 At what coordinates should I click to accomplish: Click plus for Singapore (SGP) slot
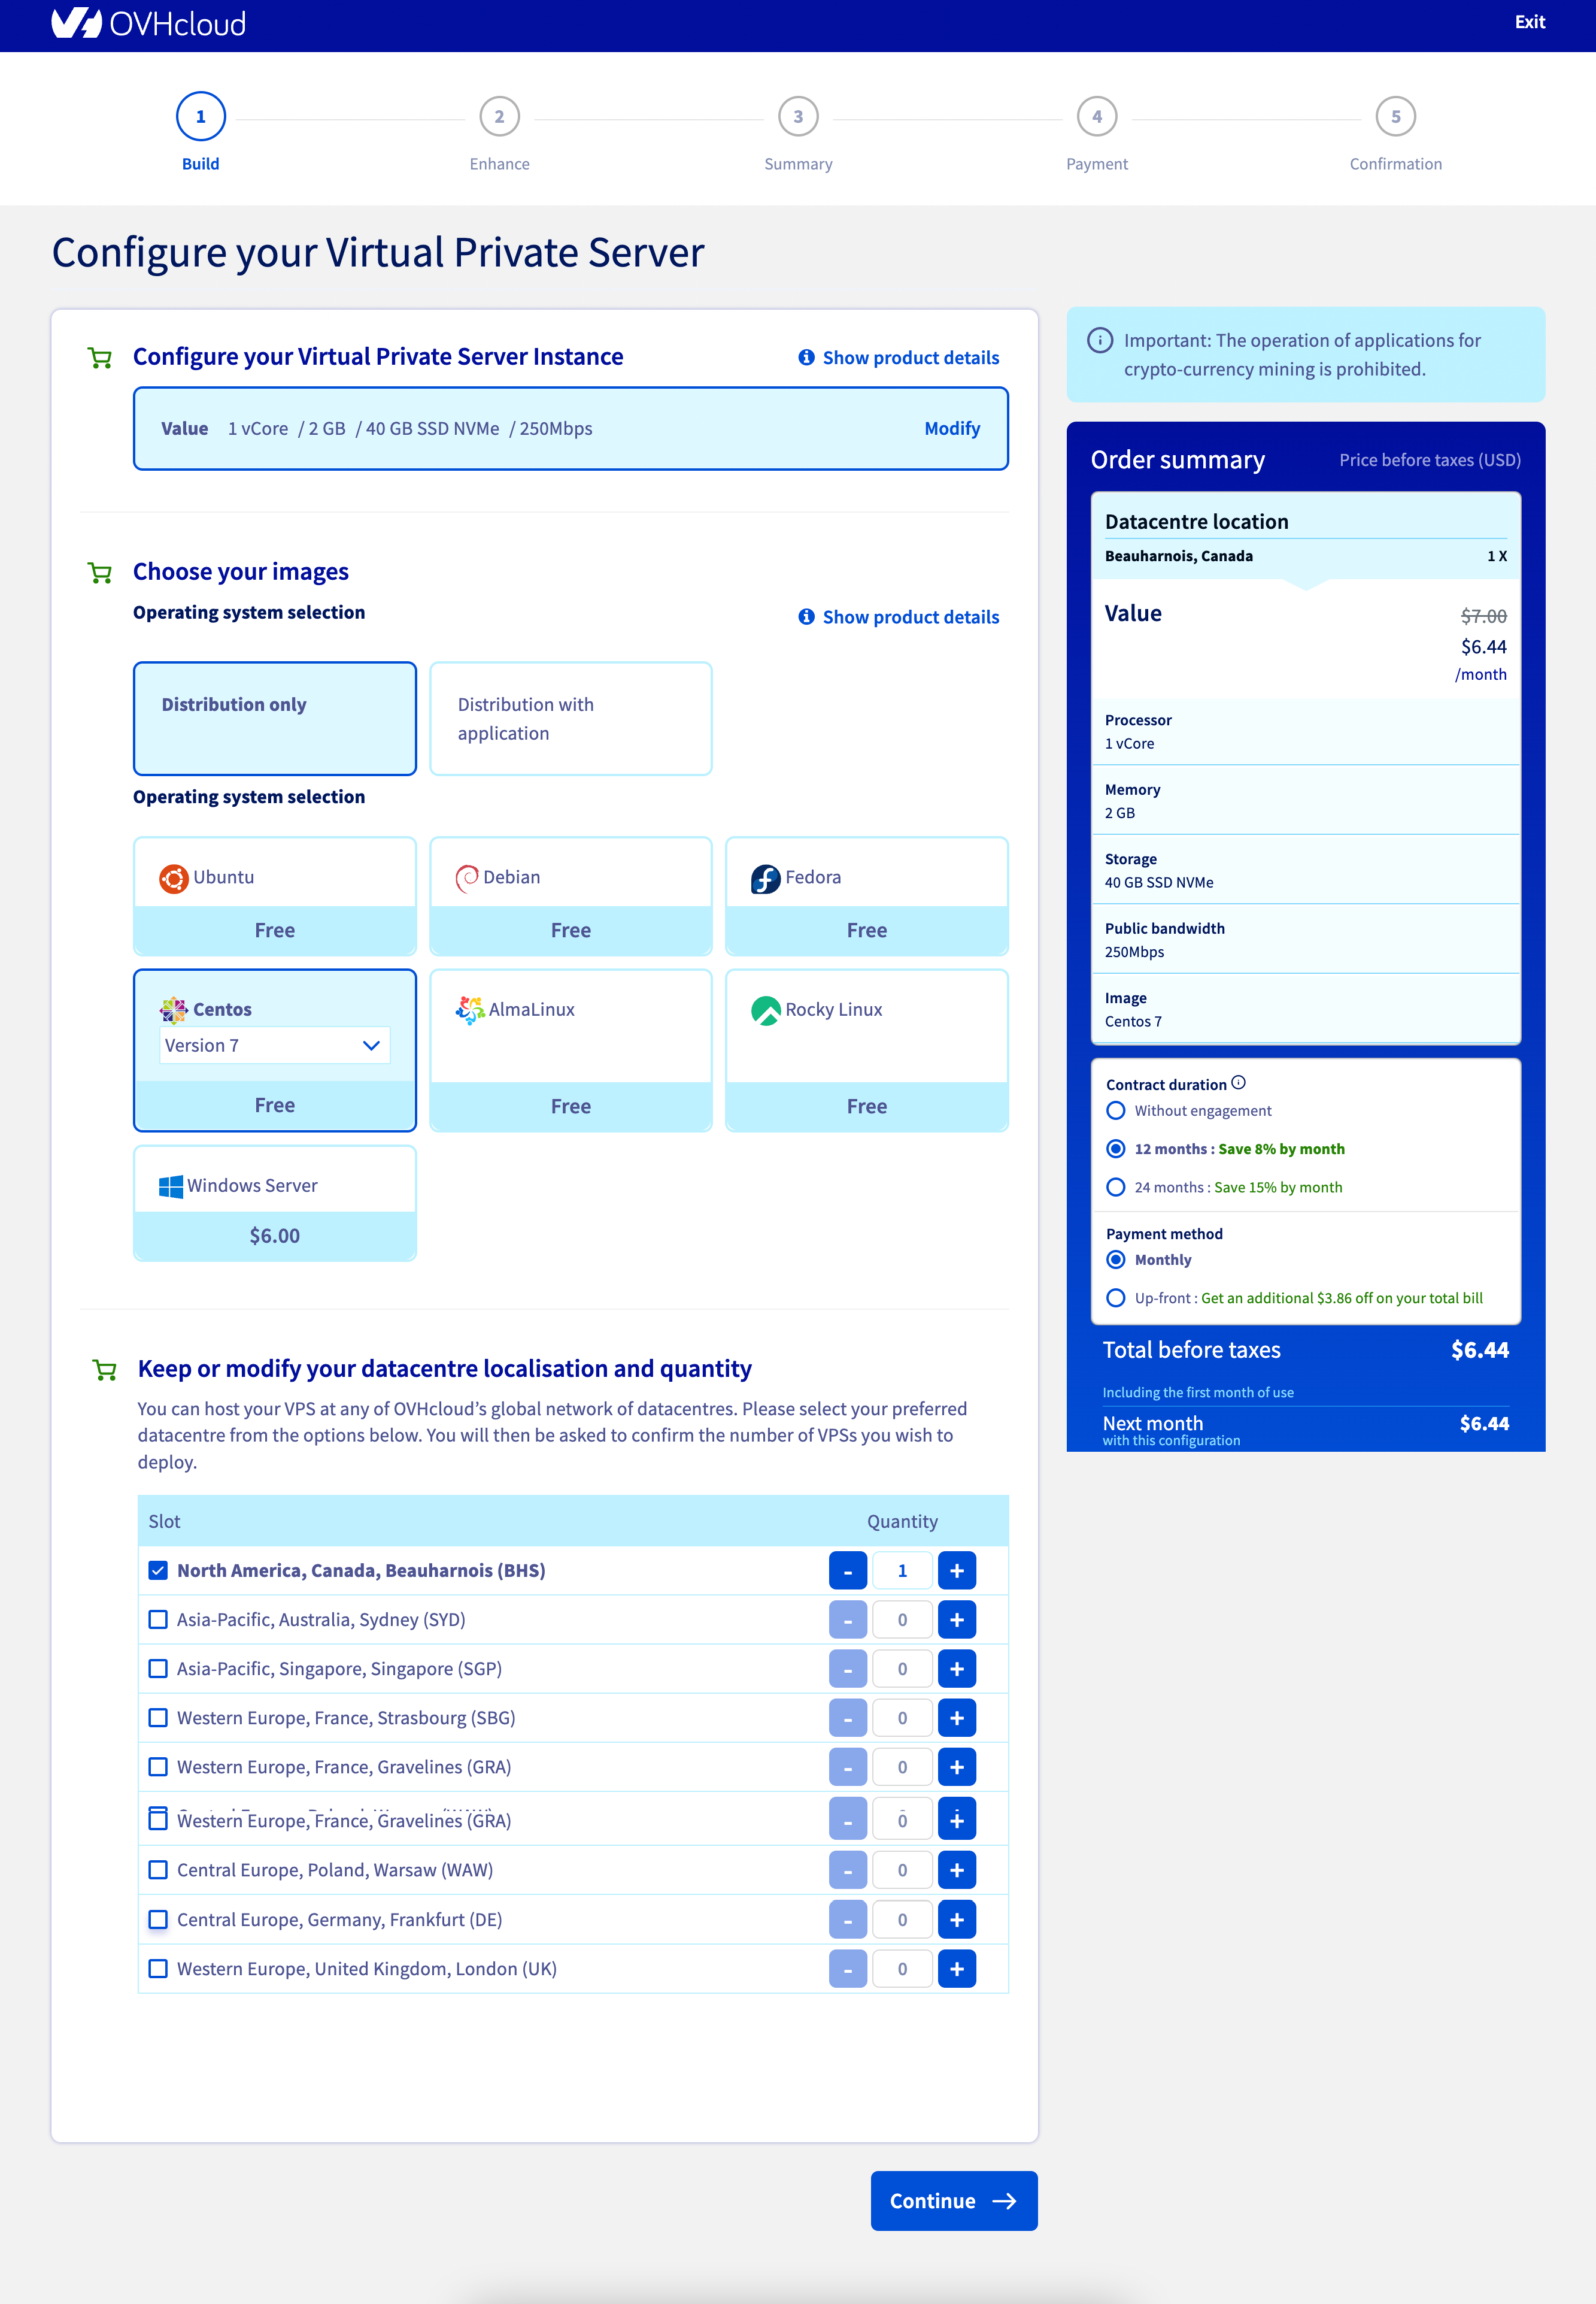[957, 1669]
